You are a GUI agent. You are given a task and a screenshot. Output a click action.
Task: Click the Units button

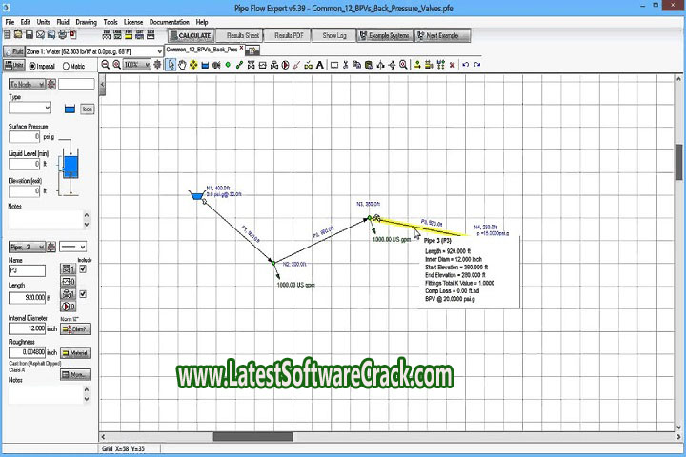point(14,66)
